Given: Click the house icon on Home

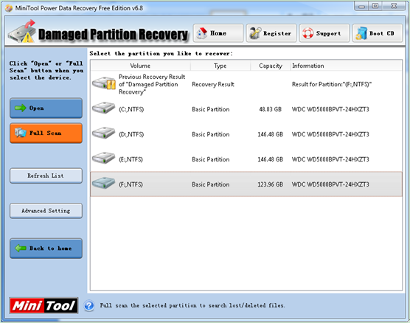Looking at the screenshot, I should (x=202, y=33).
